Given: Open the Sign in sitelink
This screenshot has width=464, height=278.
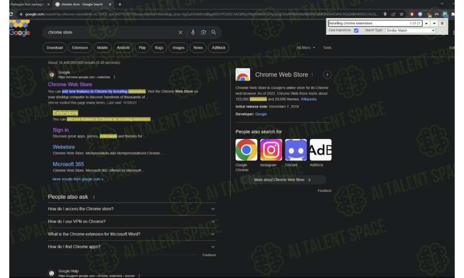Looking at the screenshot, I should click(x=61, y=130).
